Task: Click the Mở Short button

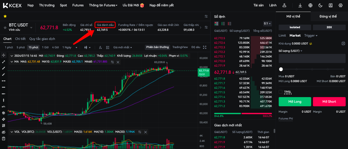Action: click(x=329, y=101)
